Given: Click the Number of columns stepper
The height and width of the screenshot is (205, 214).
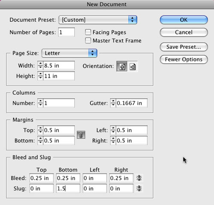Looking at the screenshot, I should coord(40,103).
